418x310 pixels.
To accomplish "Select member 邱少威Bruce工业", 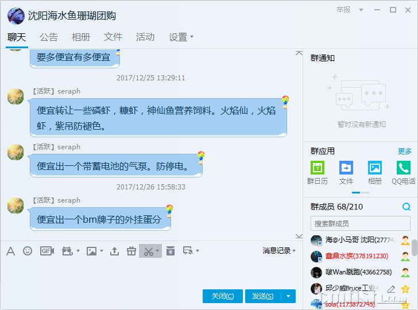I will (x=361, y=288).
